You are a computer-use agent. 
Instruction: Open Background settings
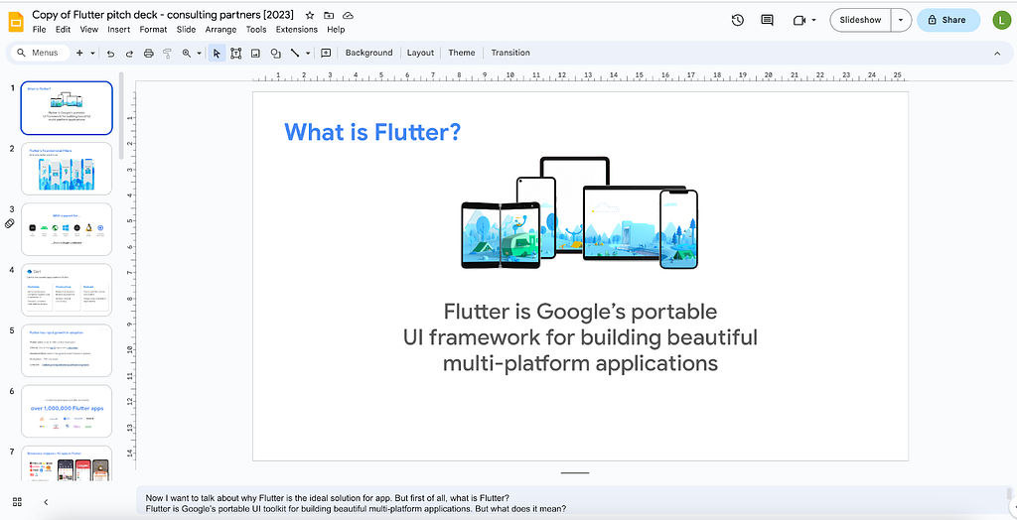point(369,53)
